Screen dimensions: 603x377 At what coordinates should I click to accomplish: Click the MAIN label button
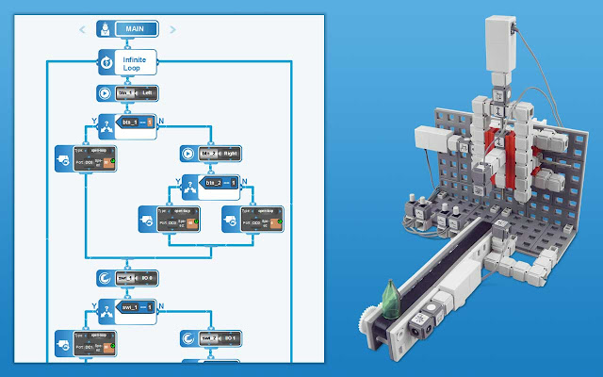click(136, 30)
